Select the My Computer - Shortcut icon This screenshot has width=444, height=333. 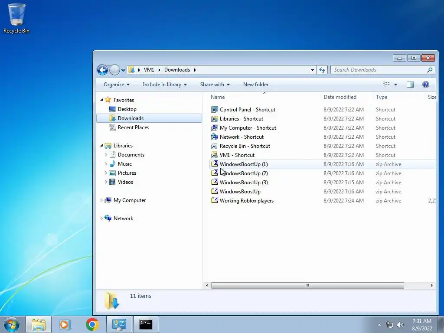pos(215,127)
